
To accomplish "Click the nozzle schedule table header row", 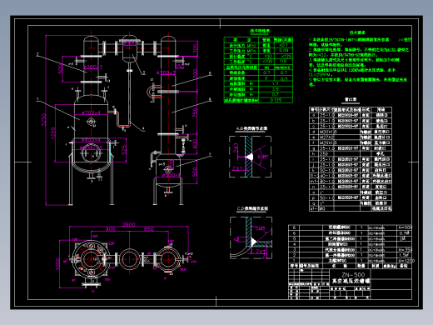I will point(351,109).
